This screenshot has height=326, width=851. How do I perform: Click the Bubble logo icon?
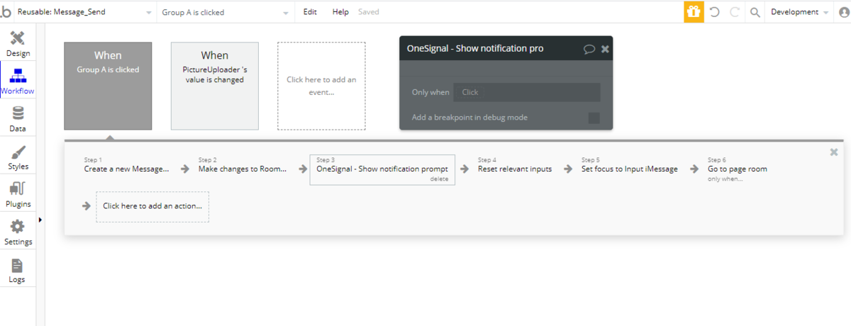tap(6, 12)
